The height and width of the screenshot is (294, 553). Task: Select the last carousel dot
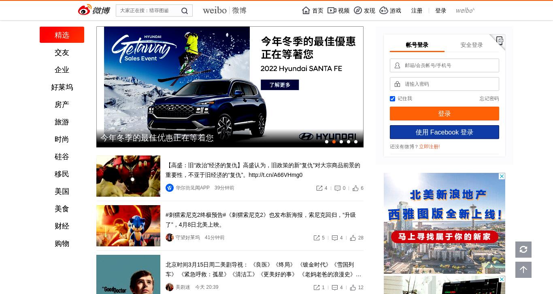pyautogui.click(x=356, y=142)
